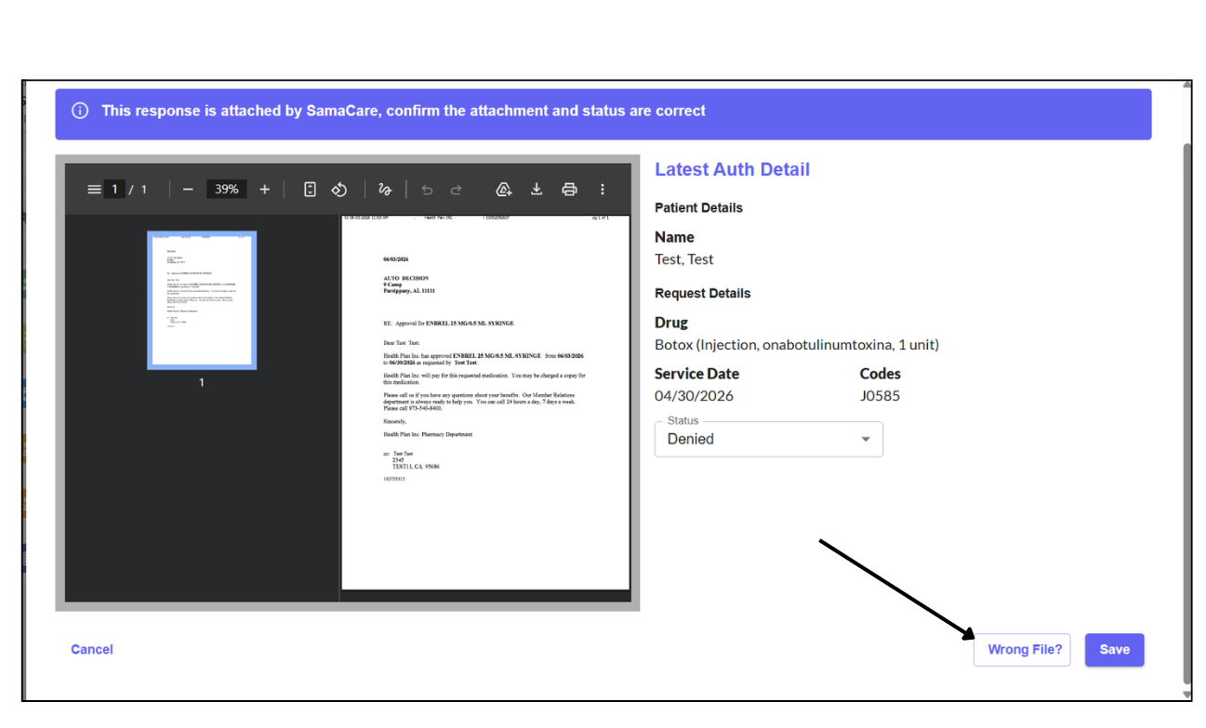Click the undo arrow in PDF toolbar
Viewport: 1206px width, 728px height.
428,190
